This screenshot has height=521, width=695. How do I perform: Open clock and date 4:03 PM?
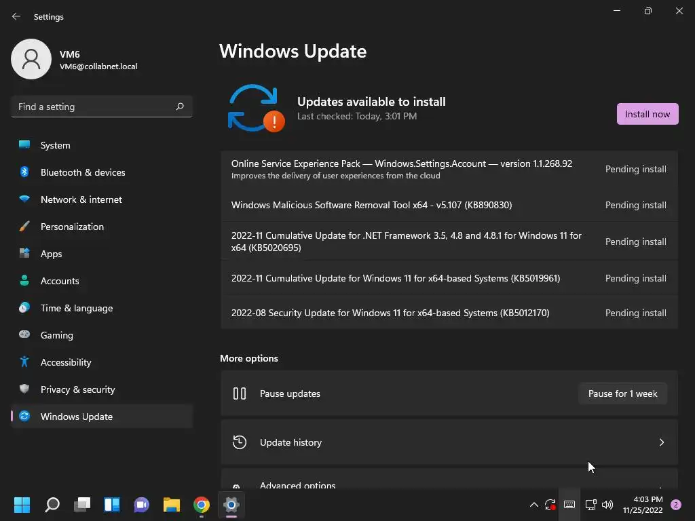(x=642, y=505)
